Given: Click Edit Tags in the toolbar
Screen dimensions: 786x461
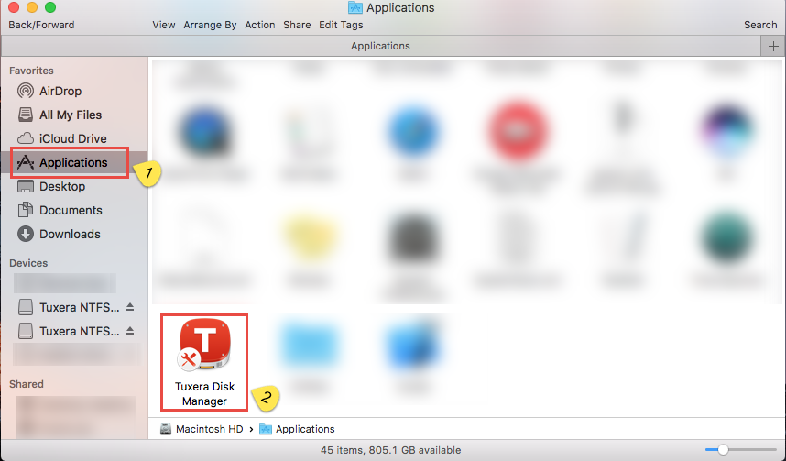Looking at the screenshot, I should pos(341,25).
